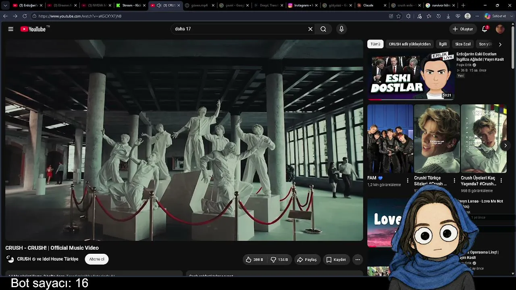Click the music video player area
Image resolution: width=516 pixels, height=290 pixels.
point(184,140)
